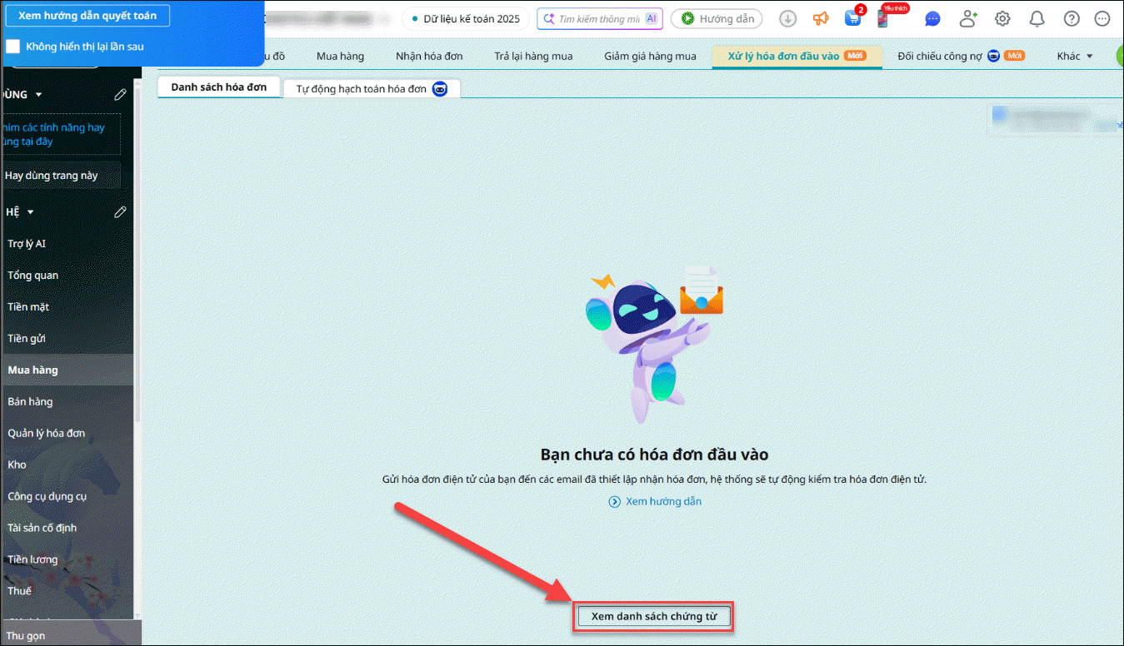Select the 'Xử lý hóa đơn đầu vào' tab
Image resolution: width=1124 pixels, height=646 pixels.
point(797,56)
